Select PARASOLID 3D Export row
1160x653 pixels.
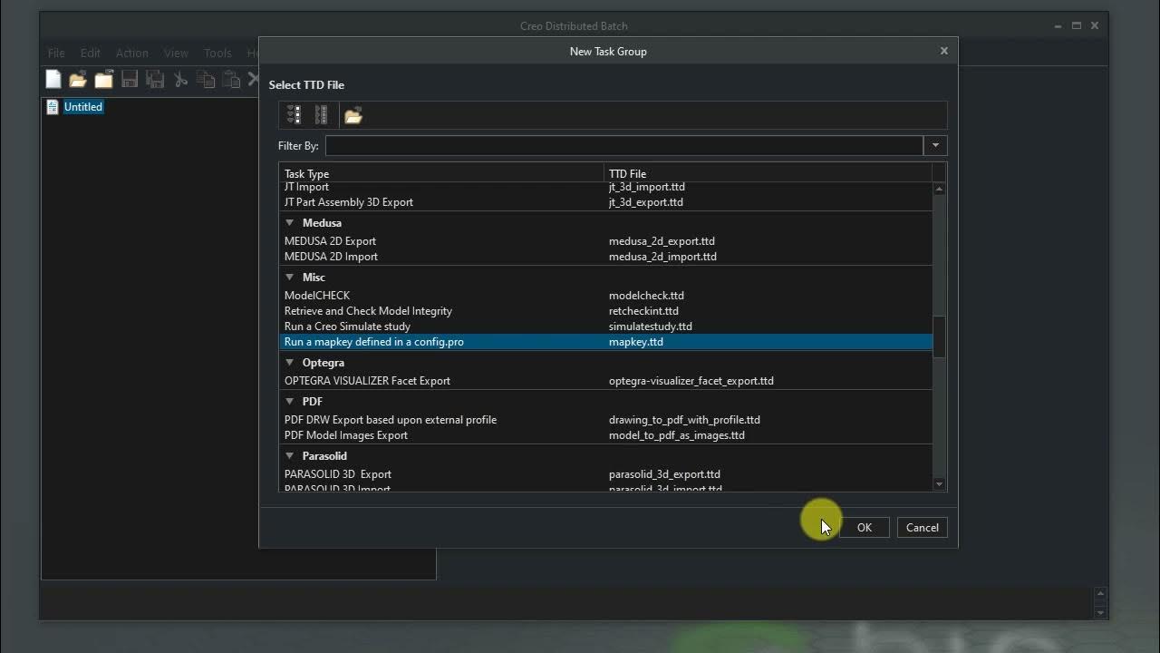click(605, 474)
